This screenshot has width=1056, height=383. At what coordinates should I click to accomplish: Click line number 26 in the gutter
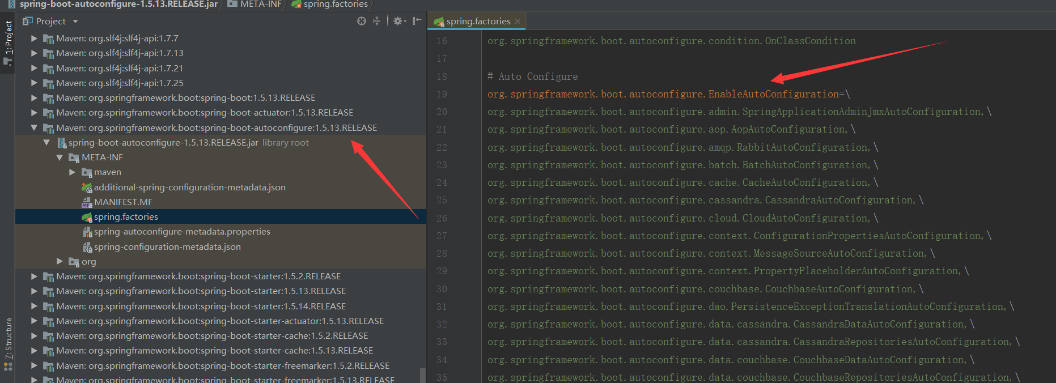[x=442, y=218]
